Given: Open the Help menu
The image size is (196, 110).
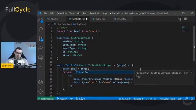Looking at the screenshot, I should (104, 13).
